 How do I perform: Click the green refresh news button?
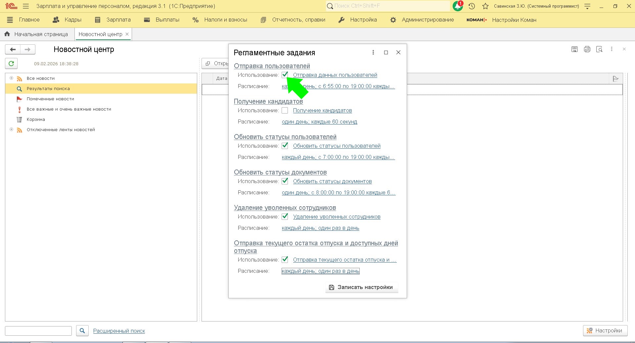tap(11, 64)
